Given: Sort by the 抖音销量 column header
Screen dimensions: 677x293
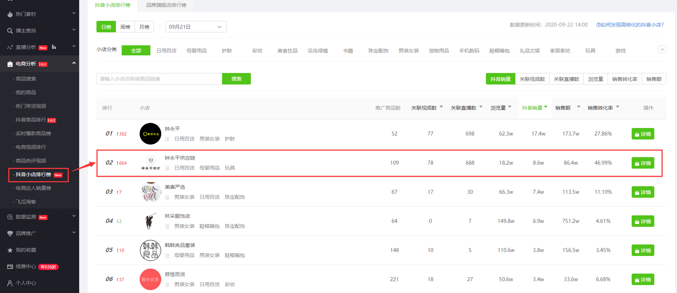Looking at the screenshot, I should click(535, 108).
